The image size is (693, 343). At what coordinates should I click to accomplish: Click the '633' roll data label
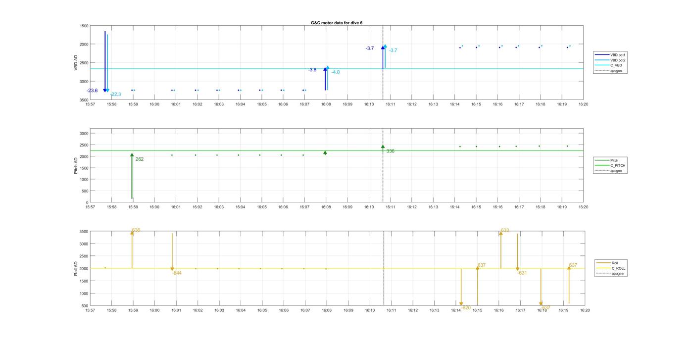pyautogui.click(x=505, y=230)
